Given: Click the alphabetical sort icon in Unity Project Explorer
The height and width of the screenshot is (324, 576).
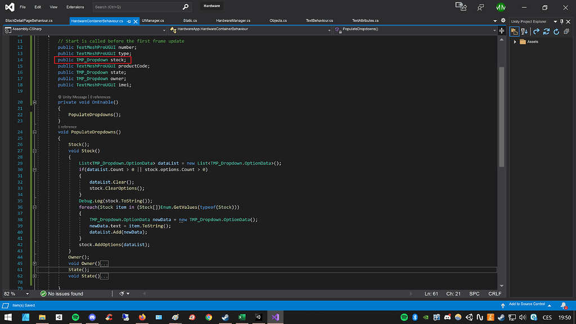Looking at the screenshot, I should coord(524,31).
